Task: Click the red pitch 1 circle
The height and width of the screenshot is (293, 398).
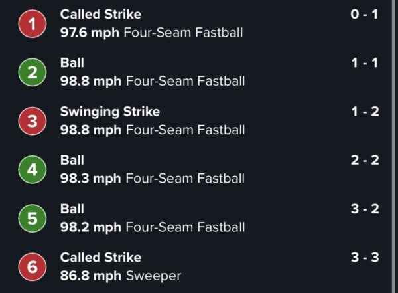Action: point(31,25)
